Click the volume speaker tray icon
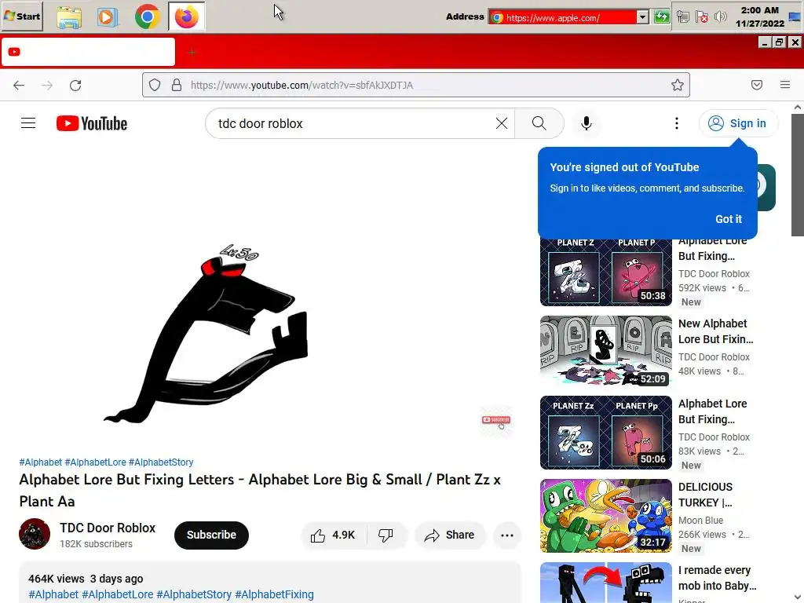The height and width of the screenshot is (603, 804). pos(720,17)
